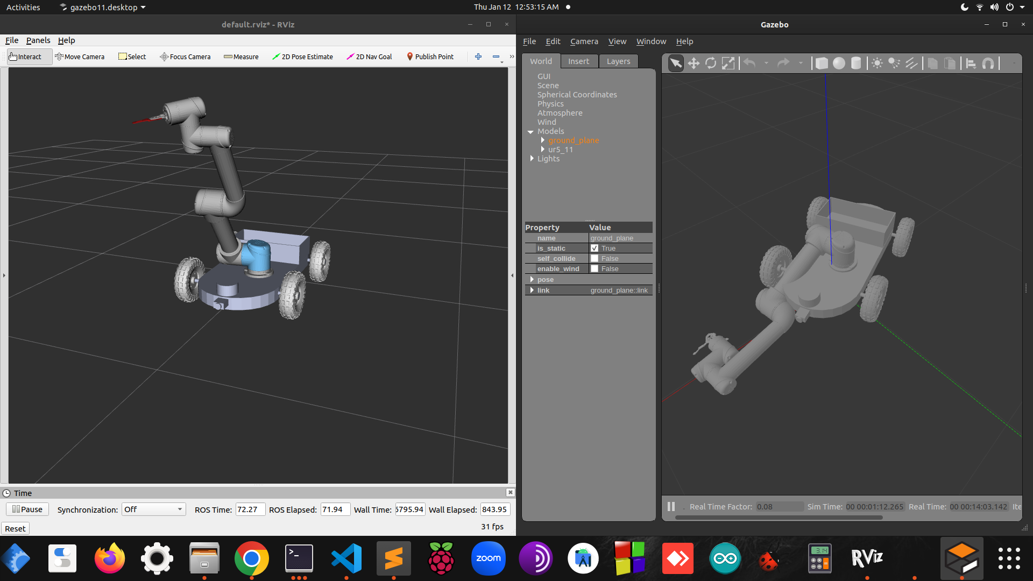
Task: Switch to the Insert tab
Action: pos(579,61)
